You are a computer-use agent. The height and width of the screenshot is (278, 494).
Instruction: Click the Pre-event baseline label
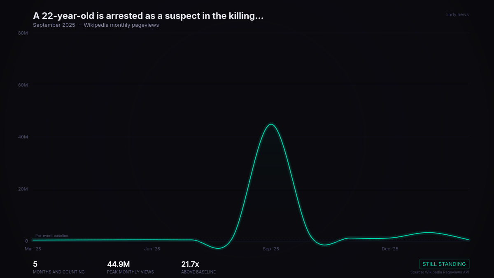click(x=52, y=236)
